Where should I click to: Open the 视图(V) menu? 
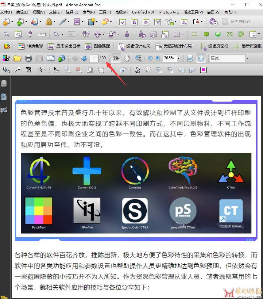pyautogui.click(x=39, y=12)
